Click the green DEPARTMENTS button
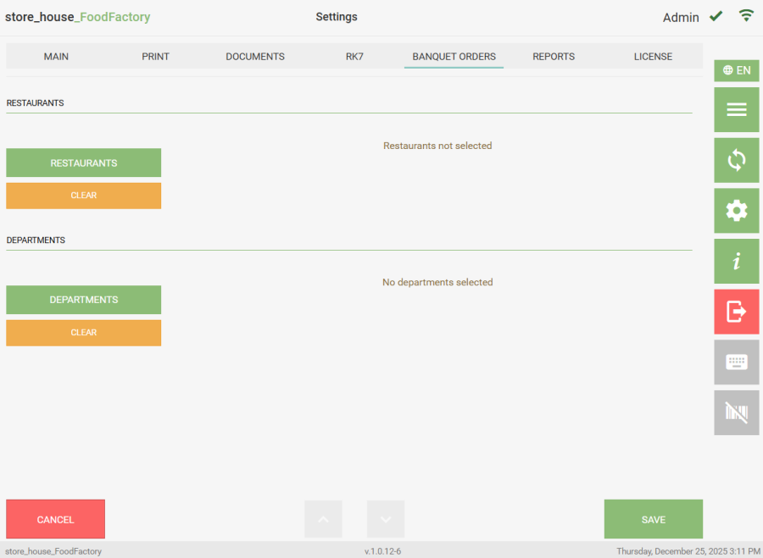The width and height of the screenshot is (763, 558). pos(83,300)
